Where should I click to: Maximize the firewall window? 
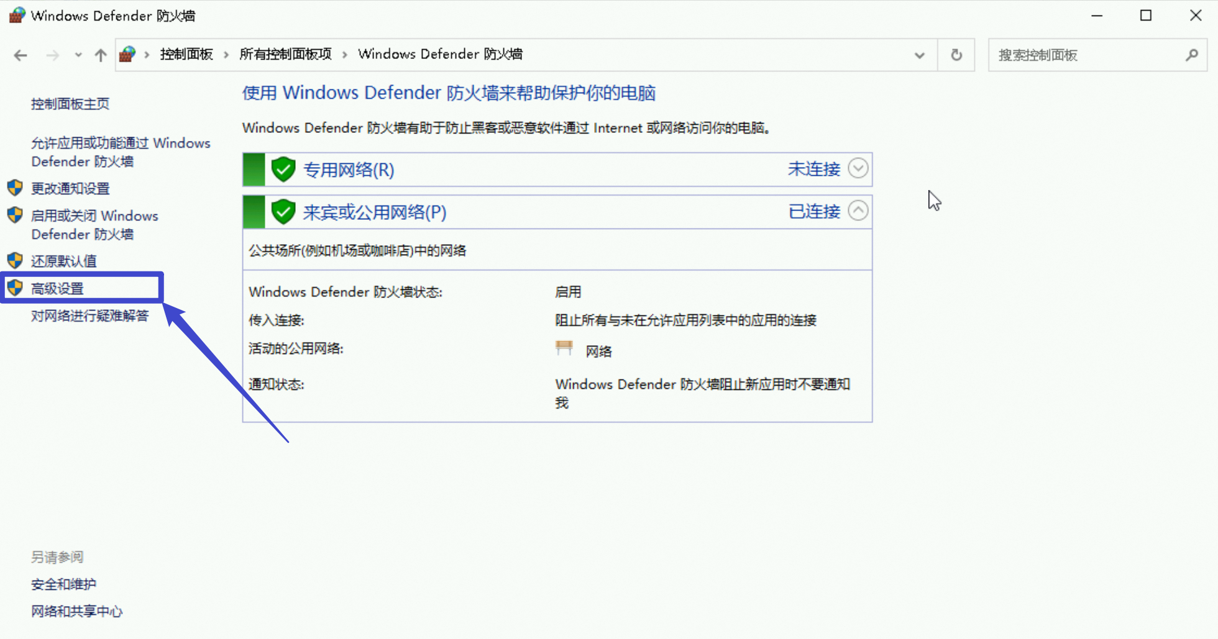[1146, 16]
